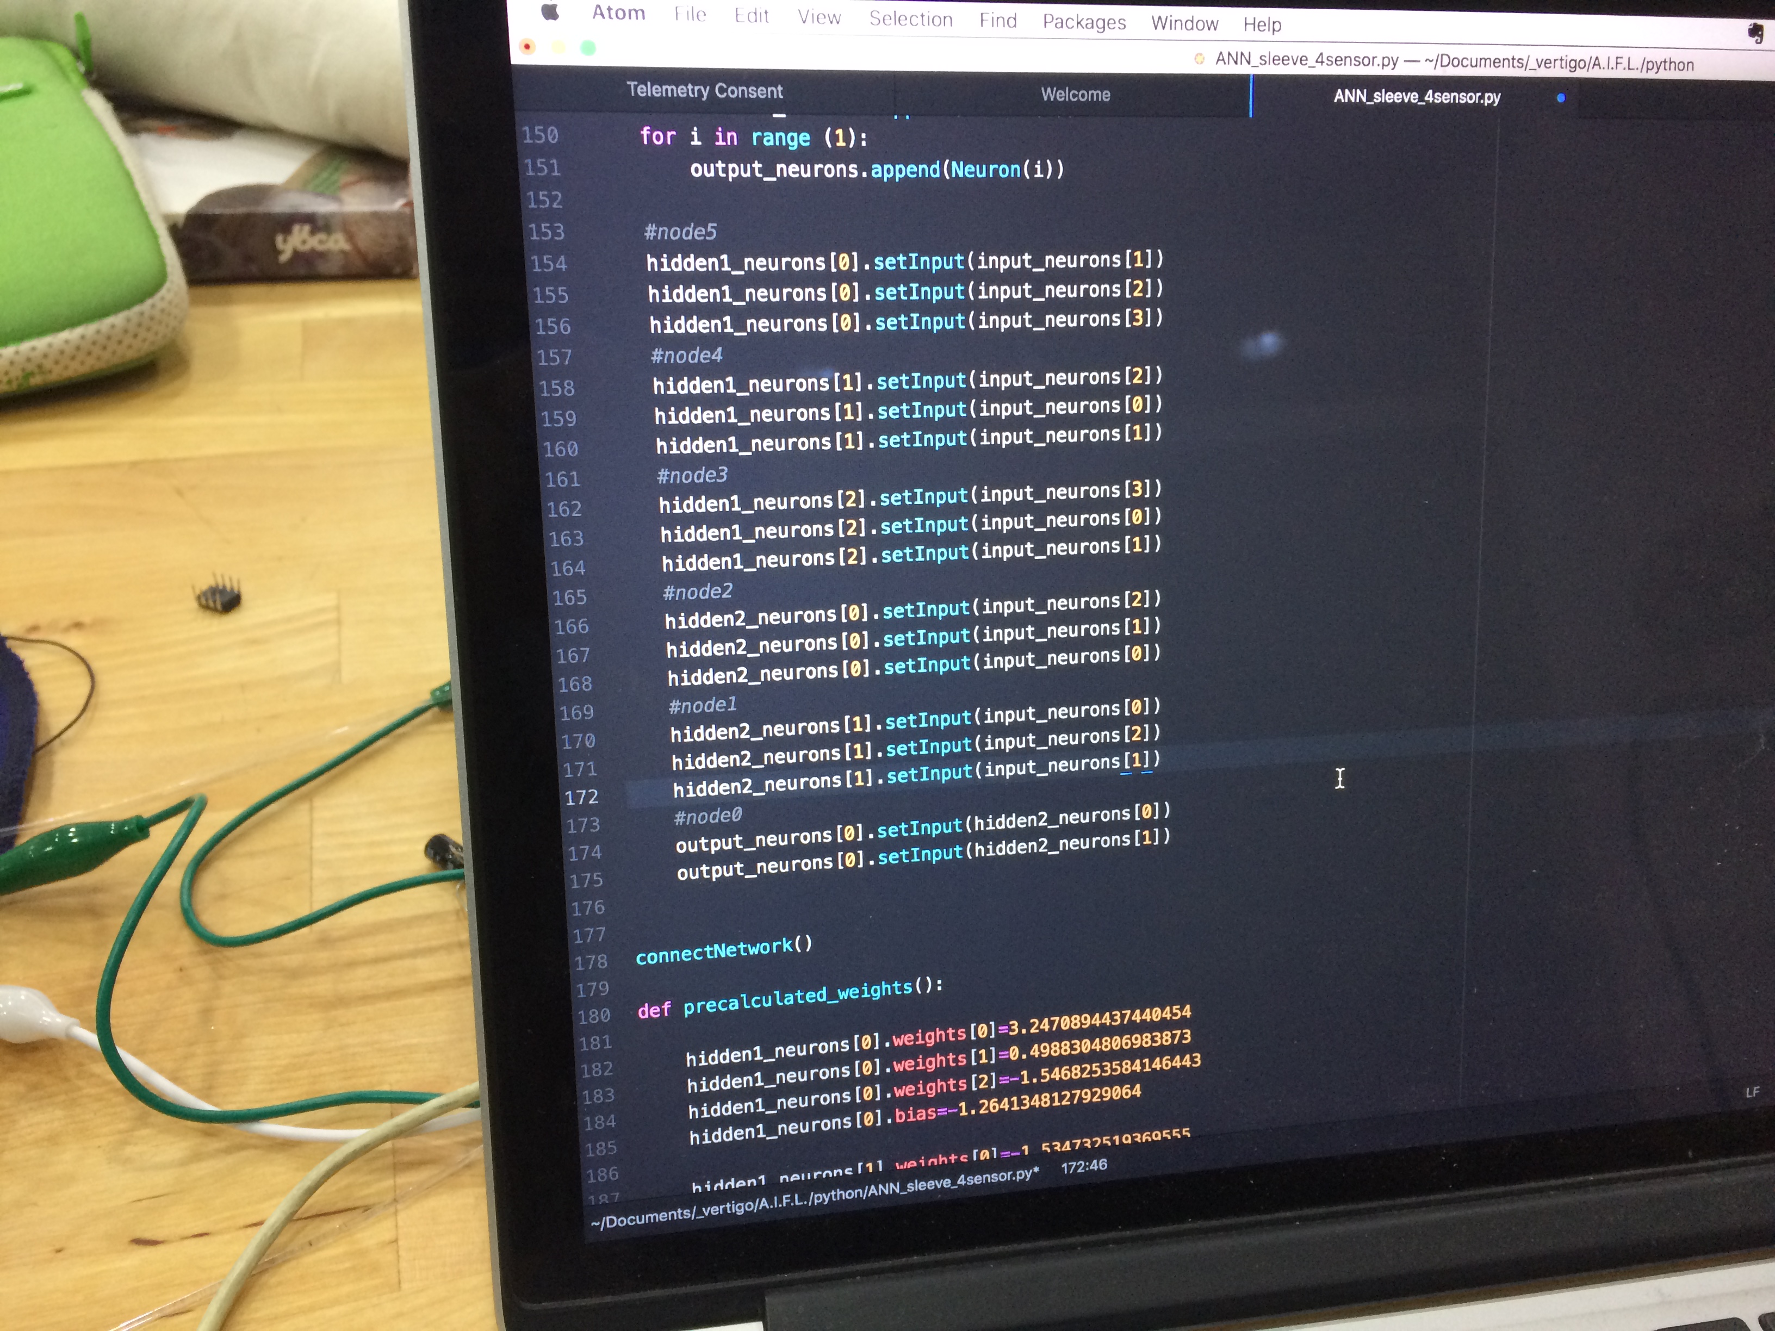The height and width of the screenshot is (1331, 1775).
Task: Click the modified dot on ANN_sleeve_4sensor.py tab
Action: point(1560,98)
